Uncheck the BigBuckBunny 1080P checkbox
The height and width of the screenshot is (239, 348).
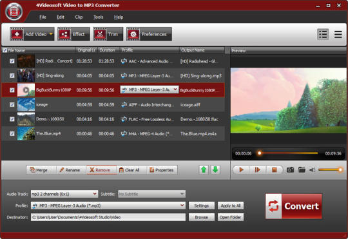pyautogui.click(x=12, y=90)
